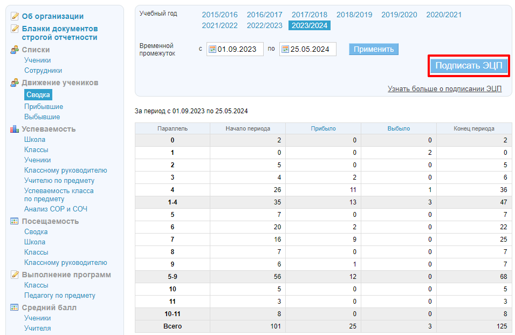Select the 2022/2023 school year
This screenshot has width=515, height=335.
coord(264,25)
